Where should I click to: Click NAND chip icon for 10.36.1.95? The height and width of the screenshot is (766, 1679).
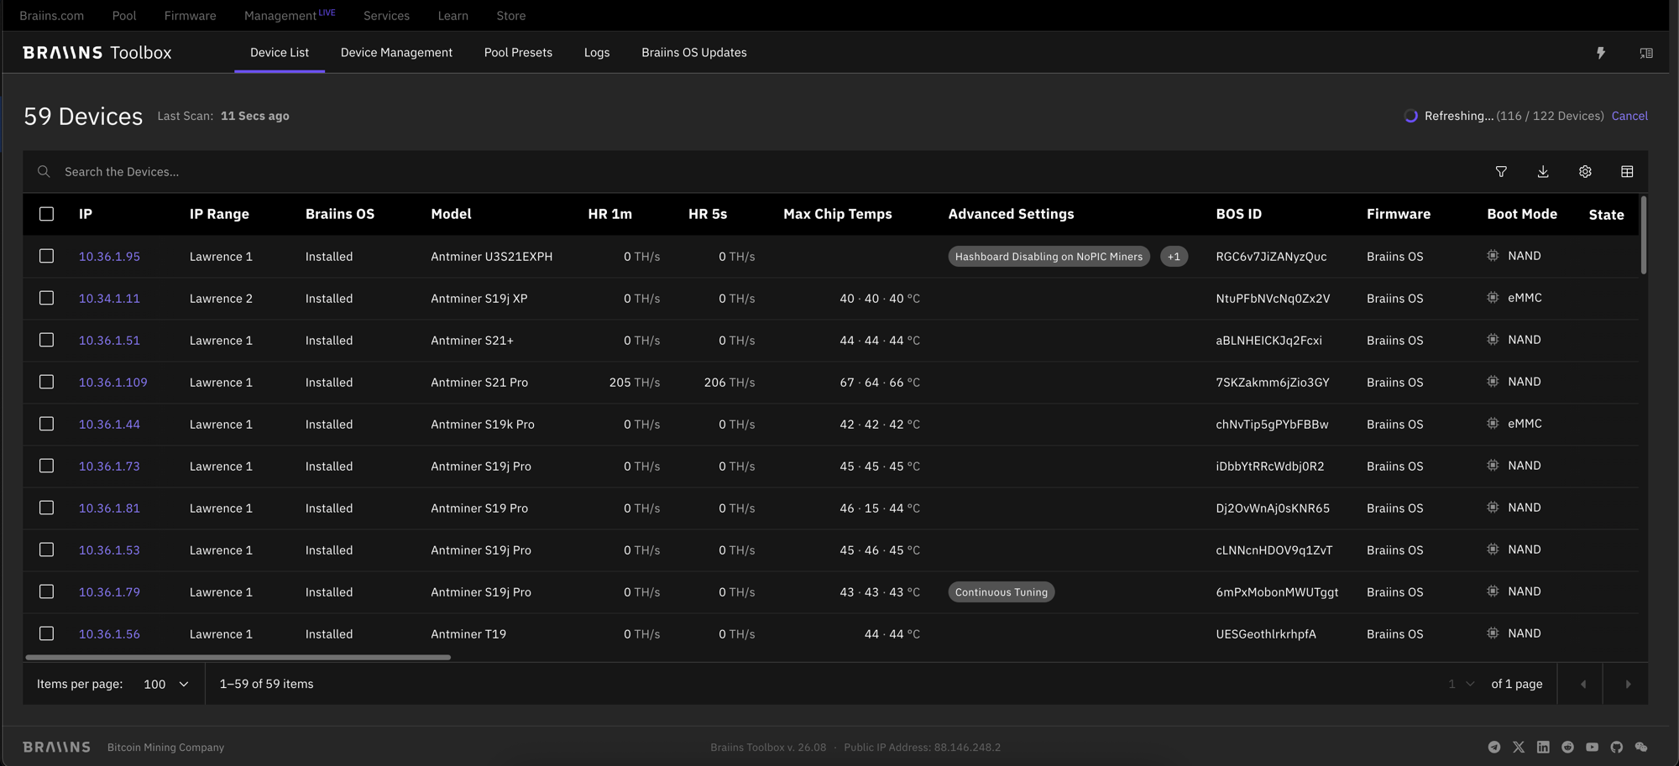1493,256
